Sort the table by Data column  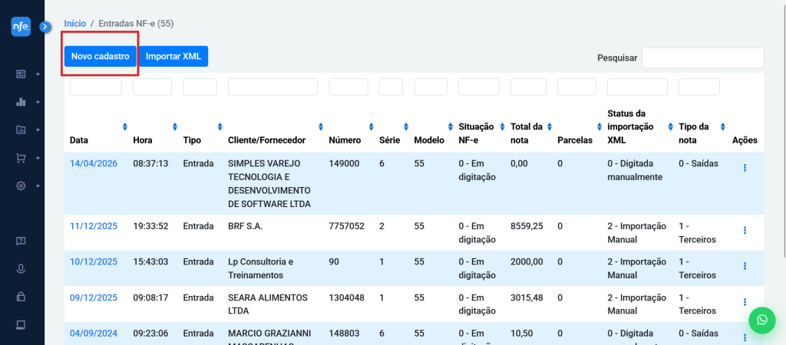point(124,127)
